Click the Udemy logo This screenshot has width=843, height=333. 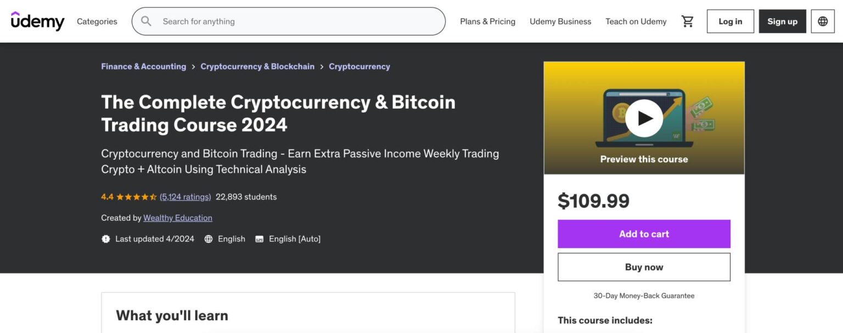37,21
